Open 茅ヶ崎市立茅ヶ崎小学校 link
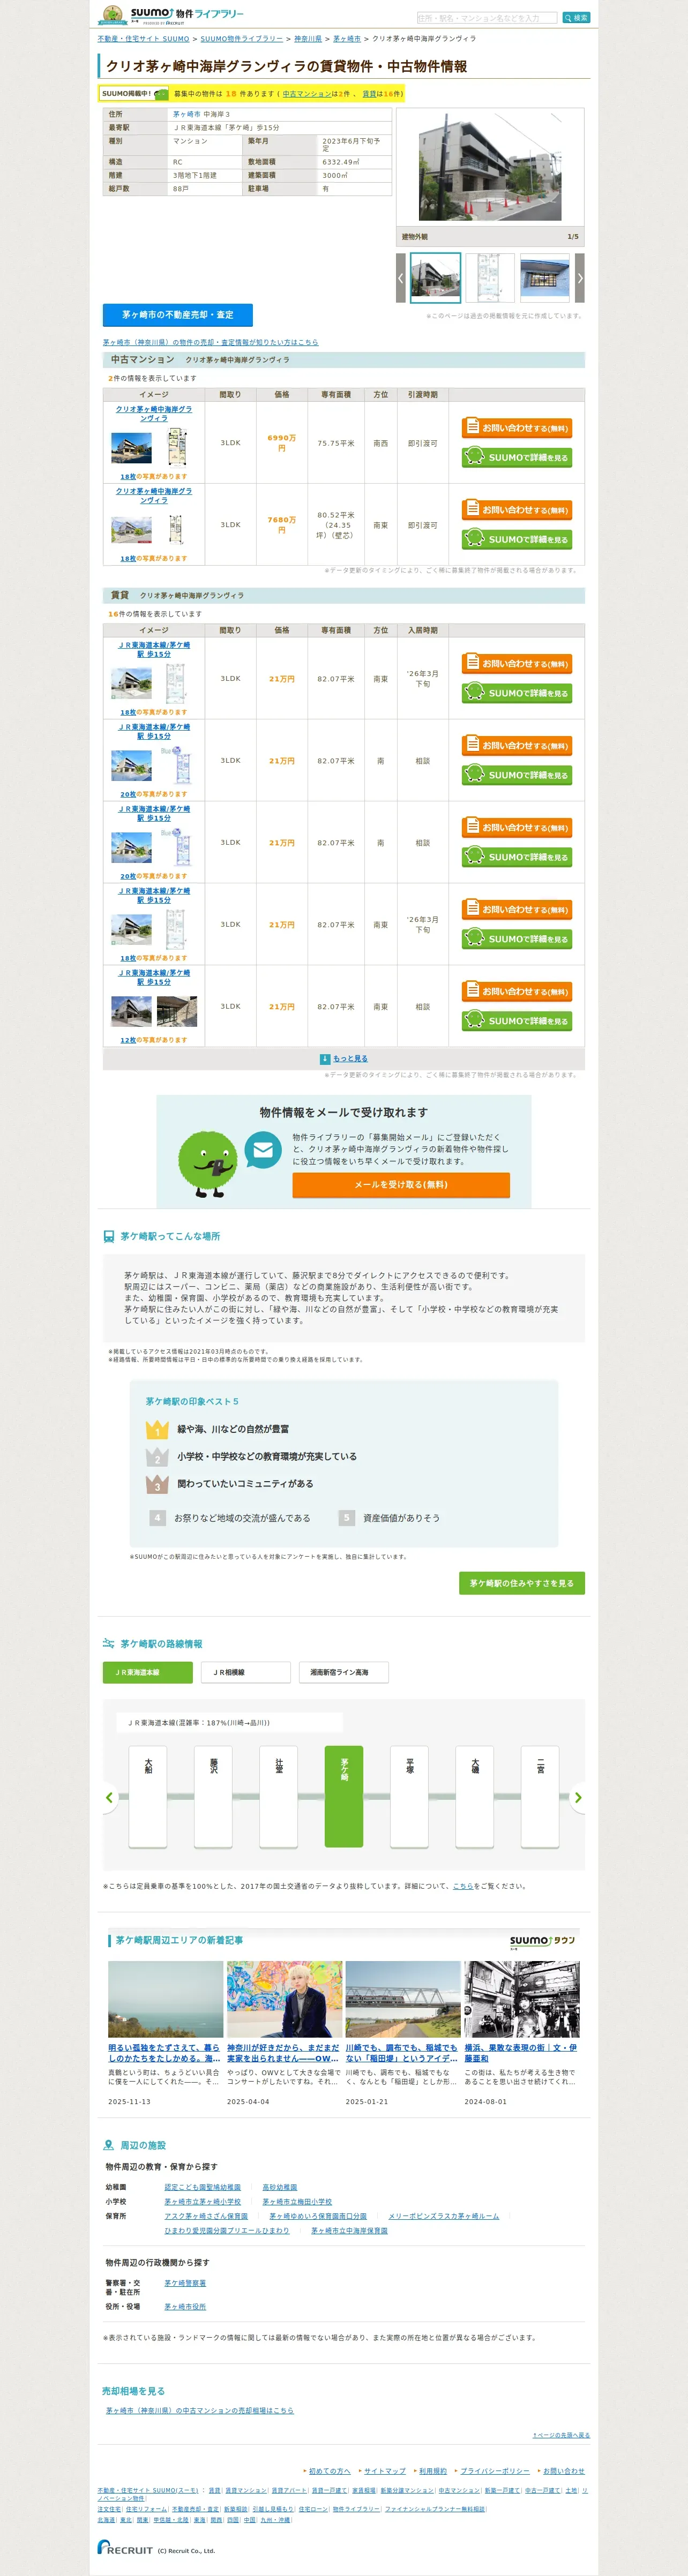The width and height of the screenshot is (688, 2576). (203, 2202)
